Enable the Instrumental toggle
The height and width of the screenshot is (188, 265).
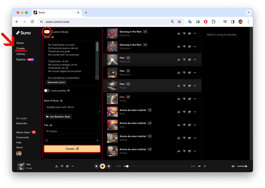point(47,91)
